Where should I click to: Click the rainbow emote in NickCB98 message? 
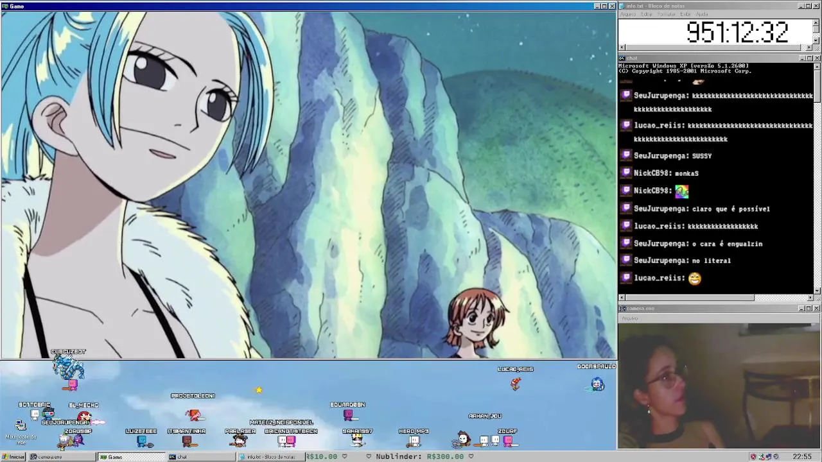click(681, 191)
